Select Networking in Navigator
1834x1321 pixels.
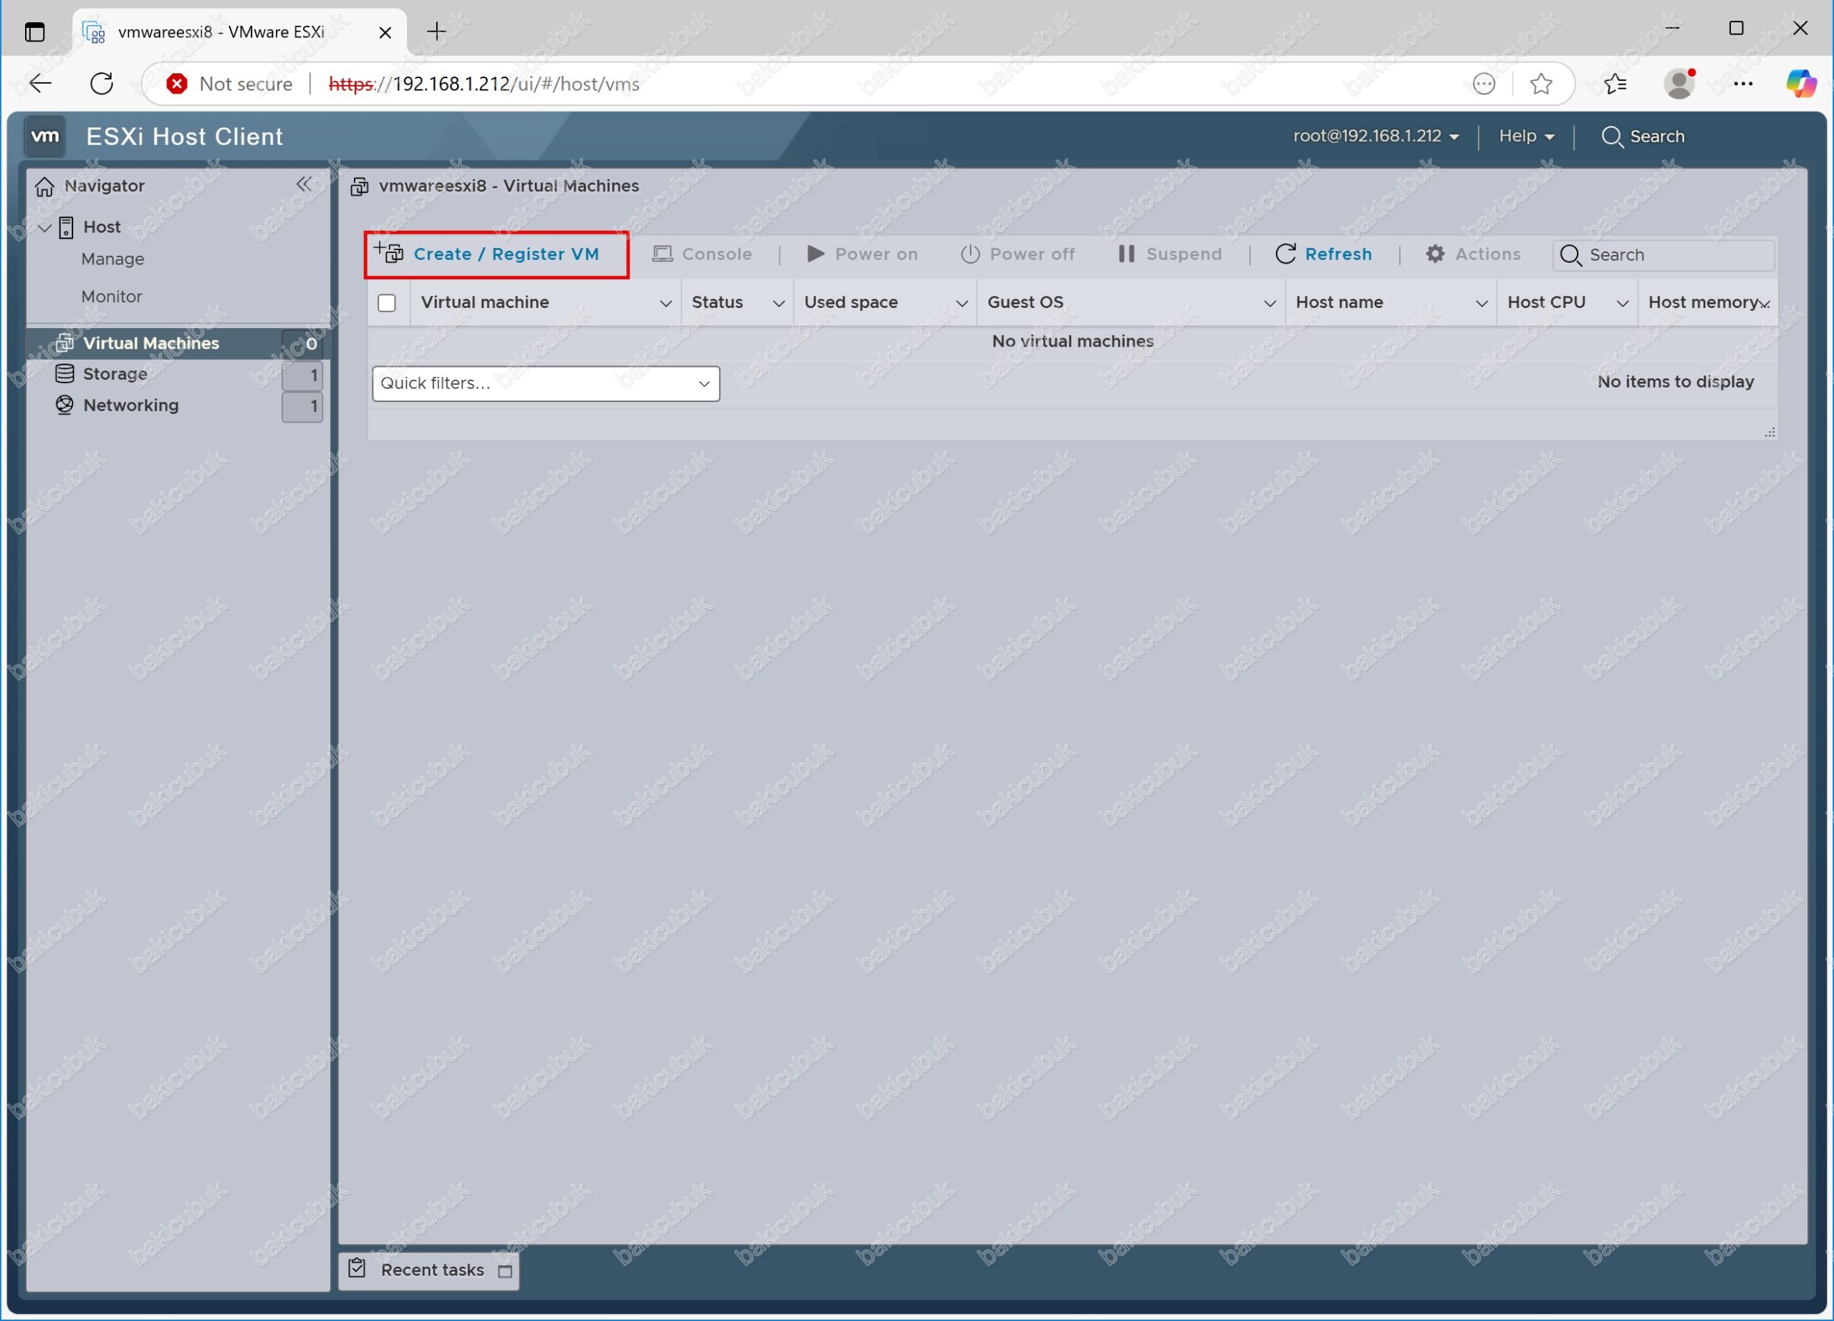(x=131, y=405)
